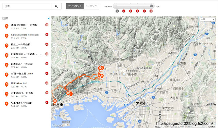The height and width of the screenshot is (130, 218).
Task: Switch to the ランニング (running) tab
Action: point(91,6)
